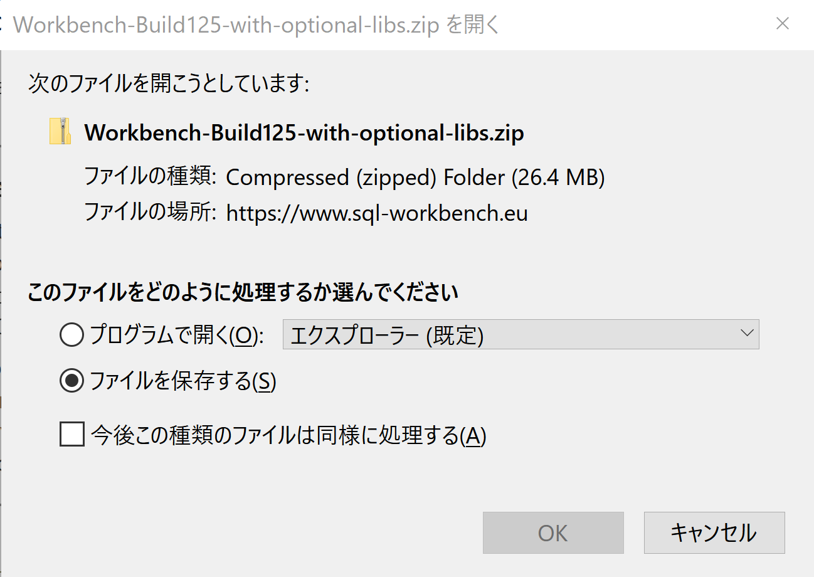Select the ファイルを保存する radio button
The width and height of the screenshot is (814, 577).
tap(71, 381)
